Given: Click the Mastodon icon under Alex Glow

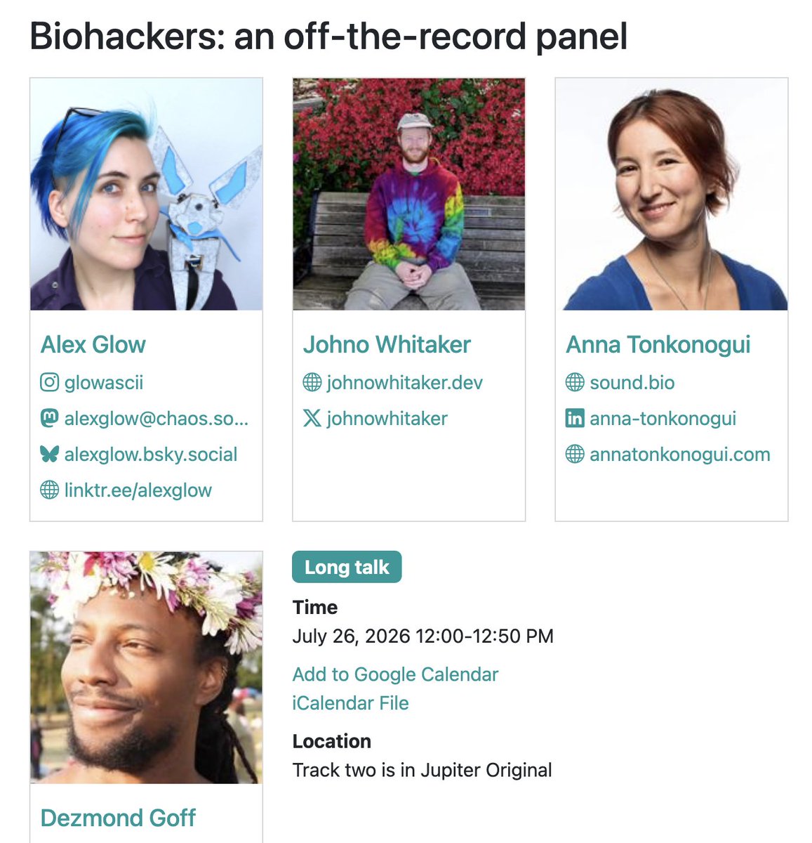Looking at the screenshot, I should coord(49,419).
